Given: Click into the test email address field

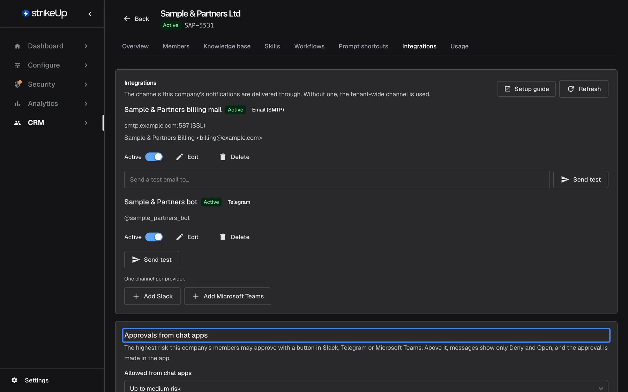Looking at the screenshot, I should click(x=337, y=179).
